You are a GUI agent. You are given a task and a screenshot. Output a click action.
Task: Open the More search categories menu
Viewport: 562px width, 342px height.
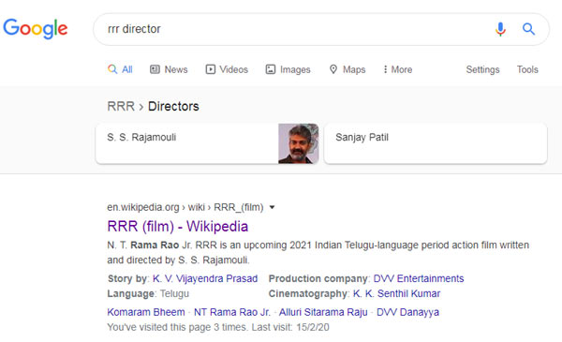pos(398,69)
